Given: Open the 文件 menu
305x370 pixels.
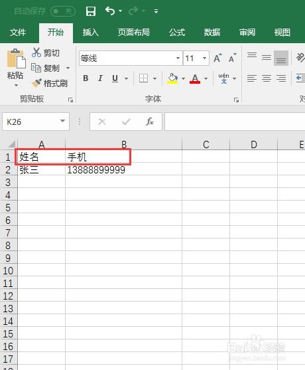Looking at the screenshot, I should (x=18, y=33).
